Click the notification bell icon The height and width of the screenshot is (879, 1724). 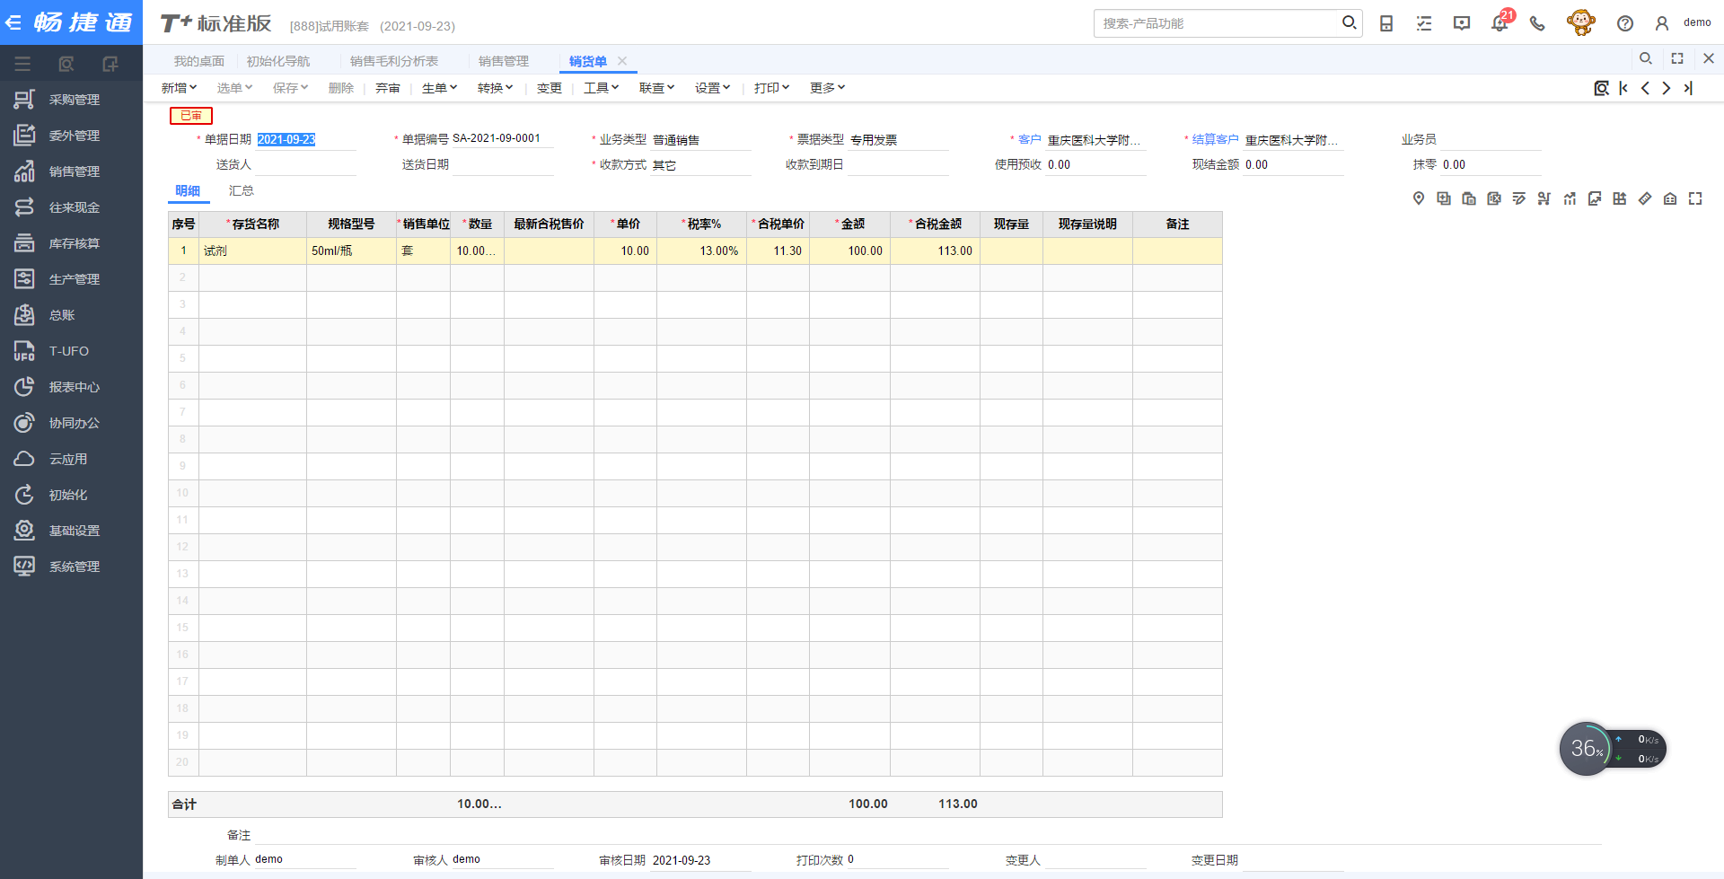[1500, 23]
